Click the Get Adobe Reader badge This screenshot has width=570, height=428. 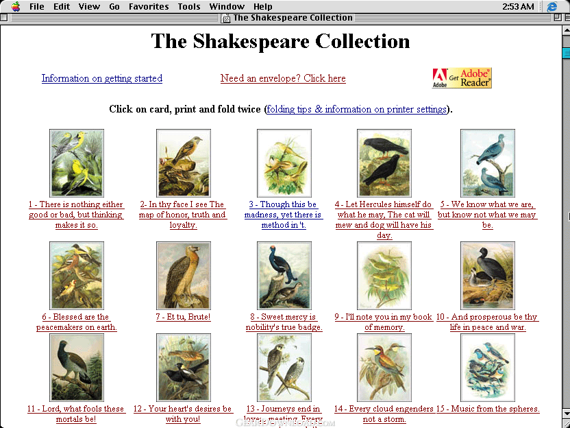tap(462, 78)
